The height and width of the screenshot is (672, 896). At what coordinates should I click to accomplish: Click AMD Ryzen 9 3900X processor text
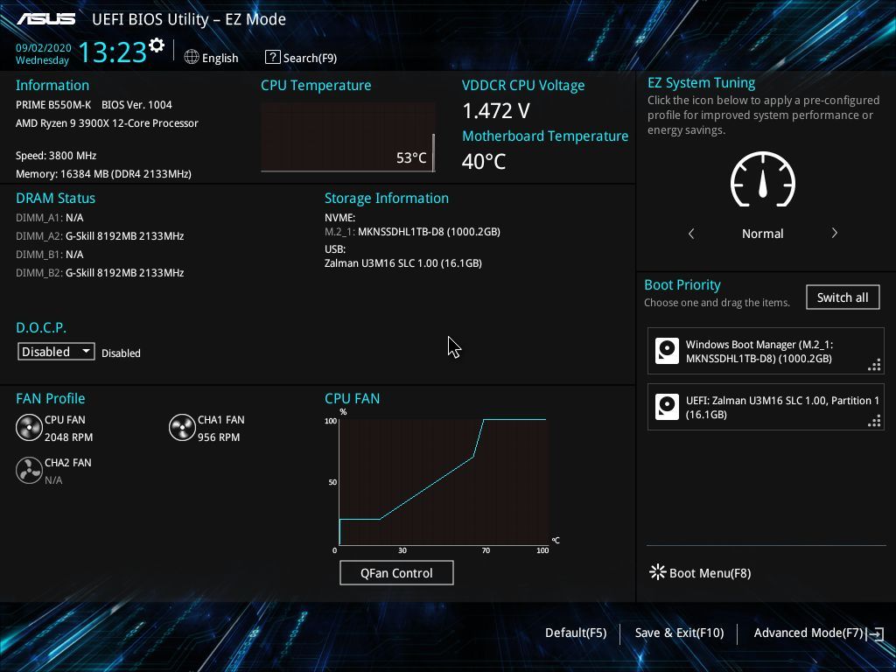point(107,122)
